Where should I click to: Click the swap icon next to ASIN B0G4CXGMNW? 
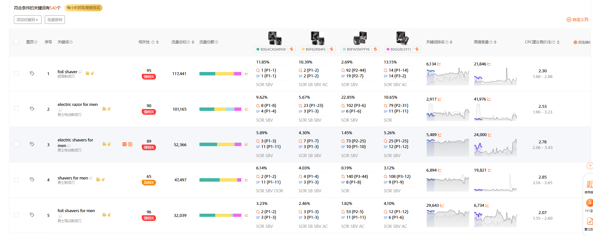pos(291,49)
